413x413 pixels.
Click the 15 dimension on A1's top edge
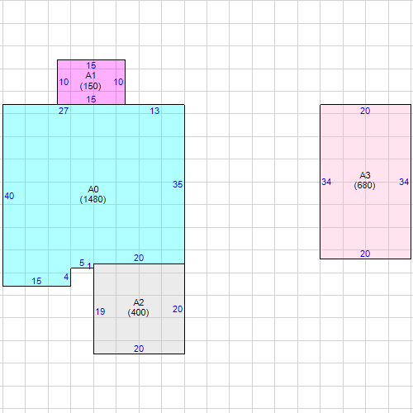pyautogui.click(x=91, y=65)
